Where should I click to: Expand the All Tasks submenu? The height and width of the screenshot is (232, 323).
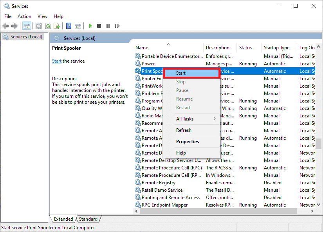point(185,119)
